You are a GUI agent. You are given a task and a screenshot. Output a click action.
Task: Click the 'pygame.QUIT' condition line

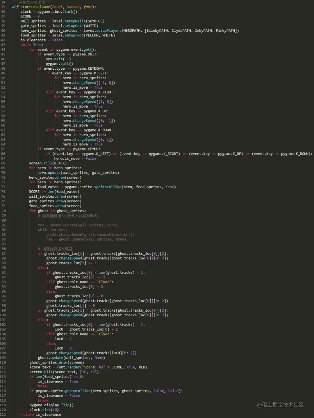(68, 54)
